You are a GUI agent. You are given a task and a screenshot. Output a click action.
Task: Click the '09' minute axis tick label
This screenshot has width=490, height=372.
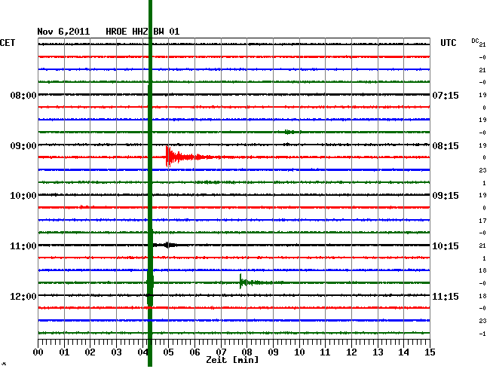(273, 352)
